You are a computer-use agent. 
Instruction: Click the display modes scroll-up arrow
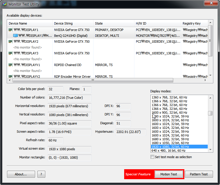pos(210,98)
